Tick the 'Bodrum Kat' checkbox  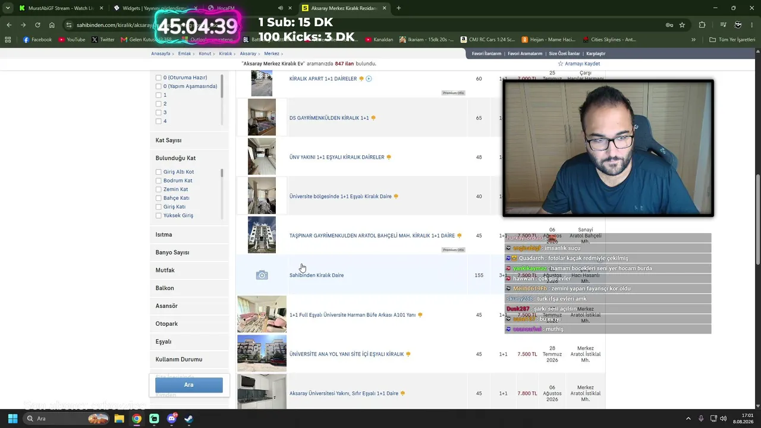pyautogui.click(x=158, y=181)
